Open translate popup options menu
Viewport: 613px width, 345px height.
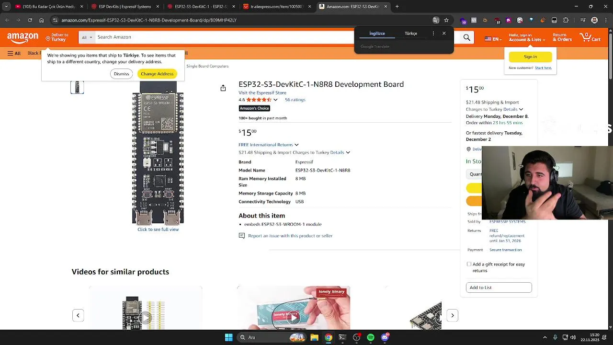tap(433, 34)
